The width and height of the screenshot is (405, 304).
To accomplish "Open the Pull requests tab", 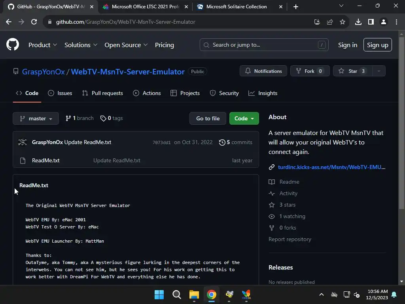I will coord(102,93).
